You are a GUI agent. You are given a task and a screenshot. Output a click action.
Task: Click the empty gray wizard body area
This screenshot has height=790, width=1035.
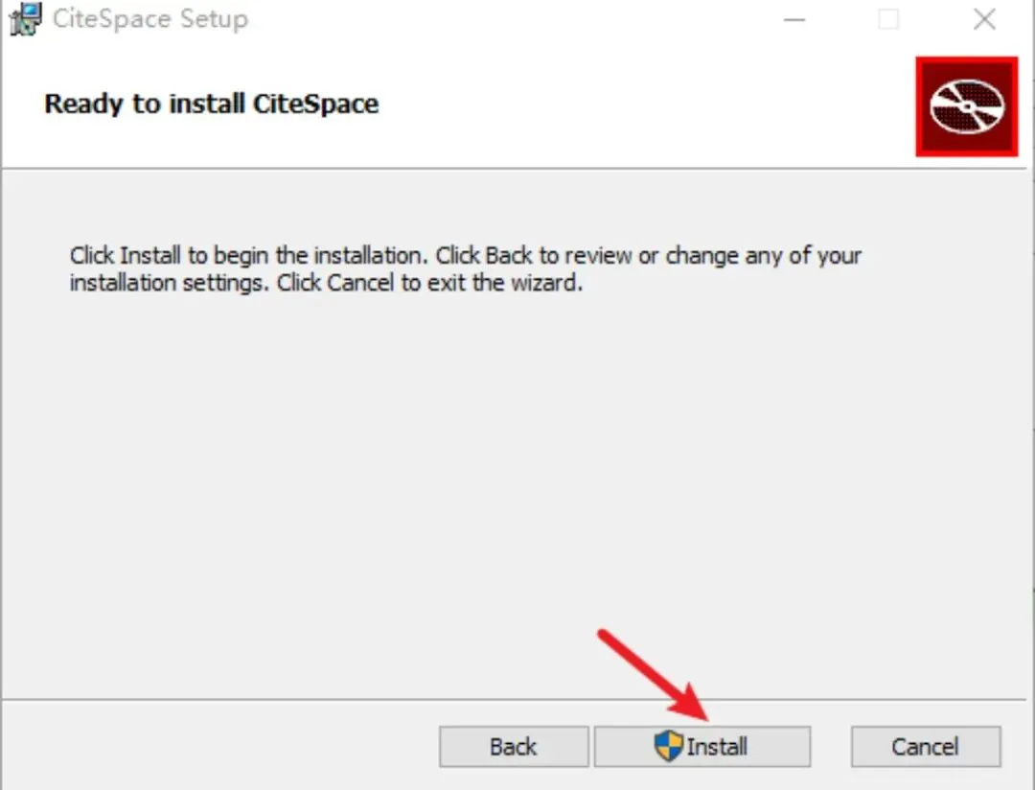point(515,489)
